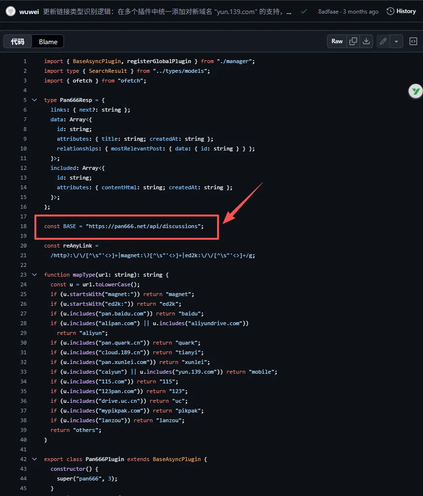Click url.toLowerCase() call on line 24
423x496 pixels.
[x=111, y=284]
